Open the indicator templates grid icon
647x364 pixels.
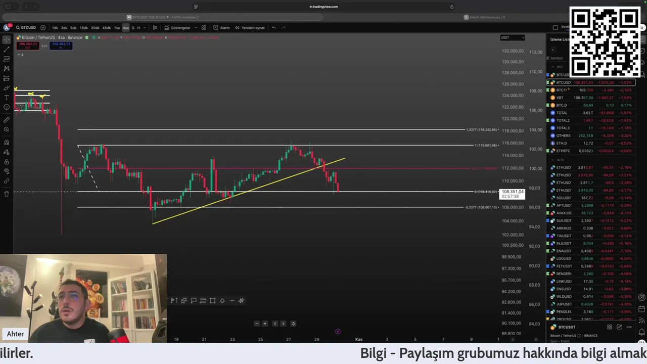[204, 28]
